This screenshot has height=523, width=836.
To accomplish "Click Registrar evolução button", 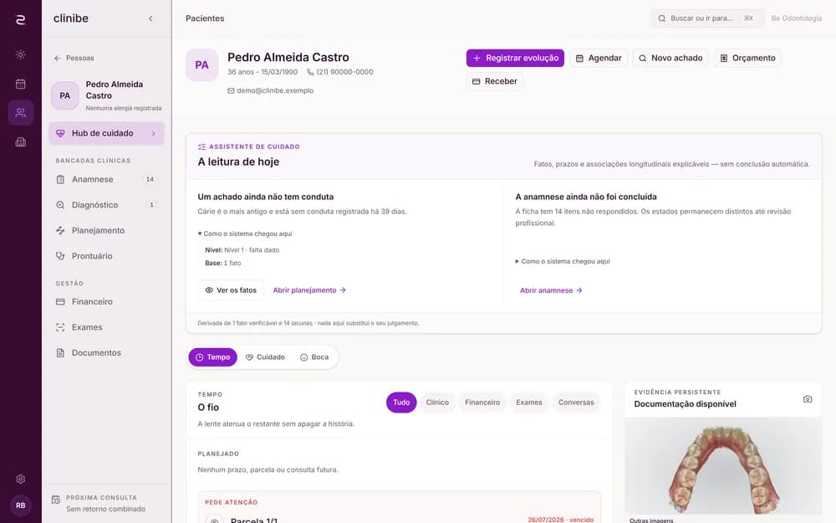I will tap(515, 59).
